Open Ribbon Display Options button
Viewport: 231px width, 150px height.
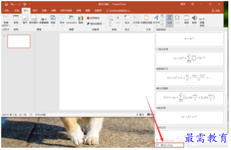coord(192,4)
